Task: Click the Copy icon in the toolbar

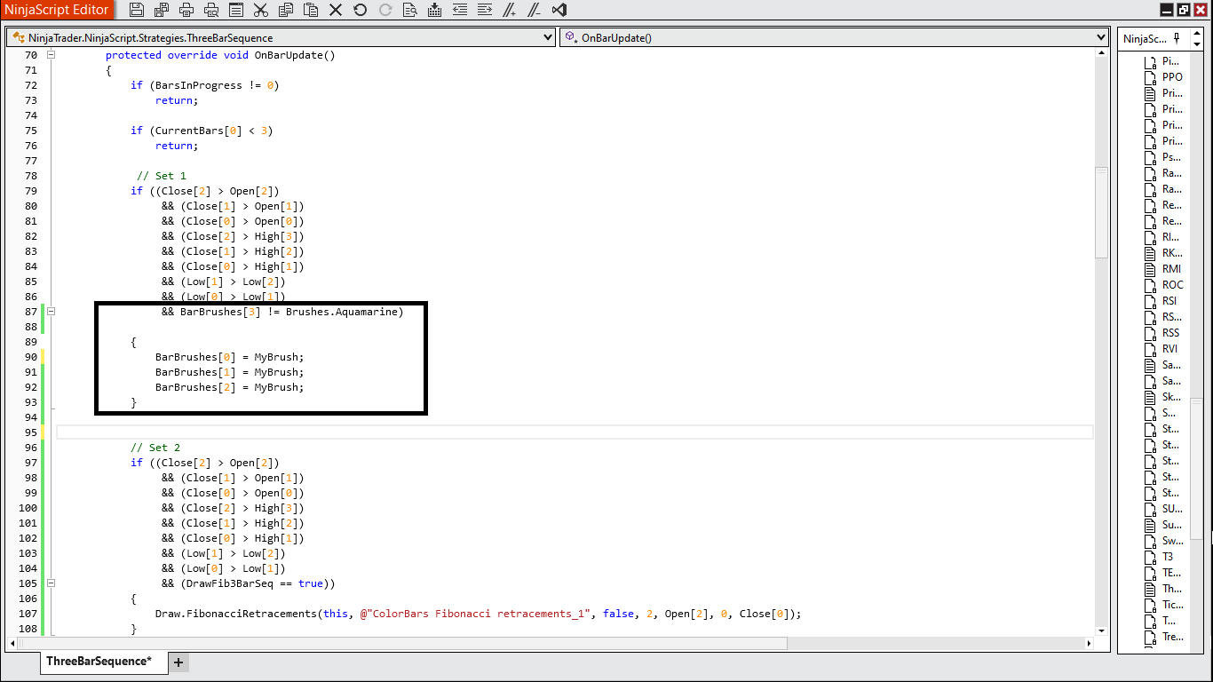Action: point(285,10)
